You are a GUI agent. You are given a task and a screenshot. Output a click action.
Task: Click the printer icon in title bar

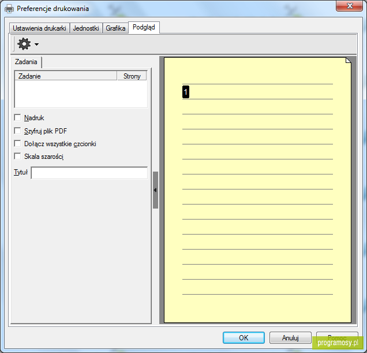[x=9, y=9]
